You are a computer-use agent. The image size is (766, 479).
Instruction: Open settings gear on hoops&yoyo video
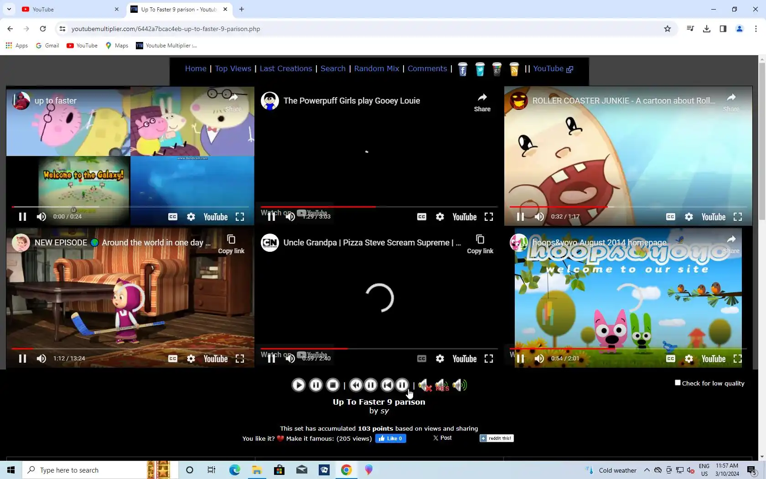click(689, 359)
